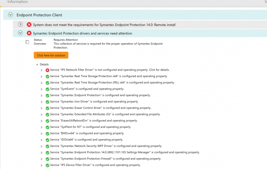
Task: Expand the Symantec Iron Driver row
Action: pyautogui.click(x=41, y=102)
